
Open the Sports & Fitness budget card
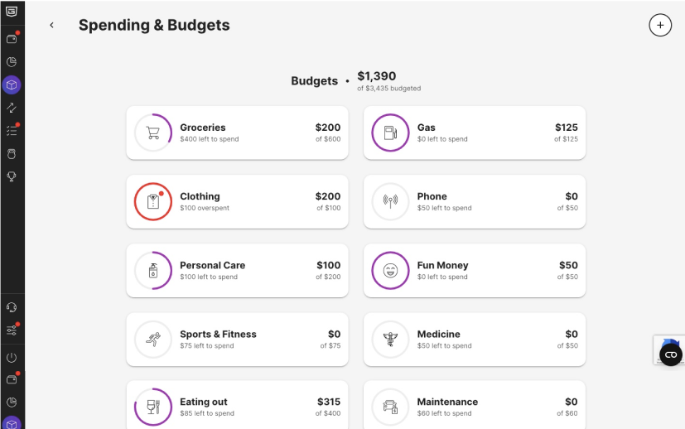pyautogui.click(x=237, y=340)
